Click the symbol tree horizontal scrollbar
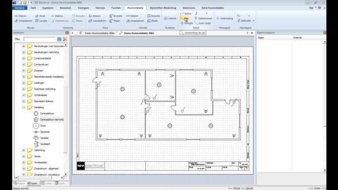Screen dimensions: 338x190 pos(39,178)
